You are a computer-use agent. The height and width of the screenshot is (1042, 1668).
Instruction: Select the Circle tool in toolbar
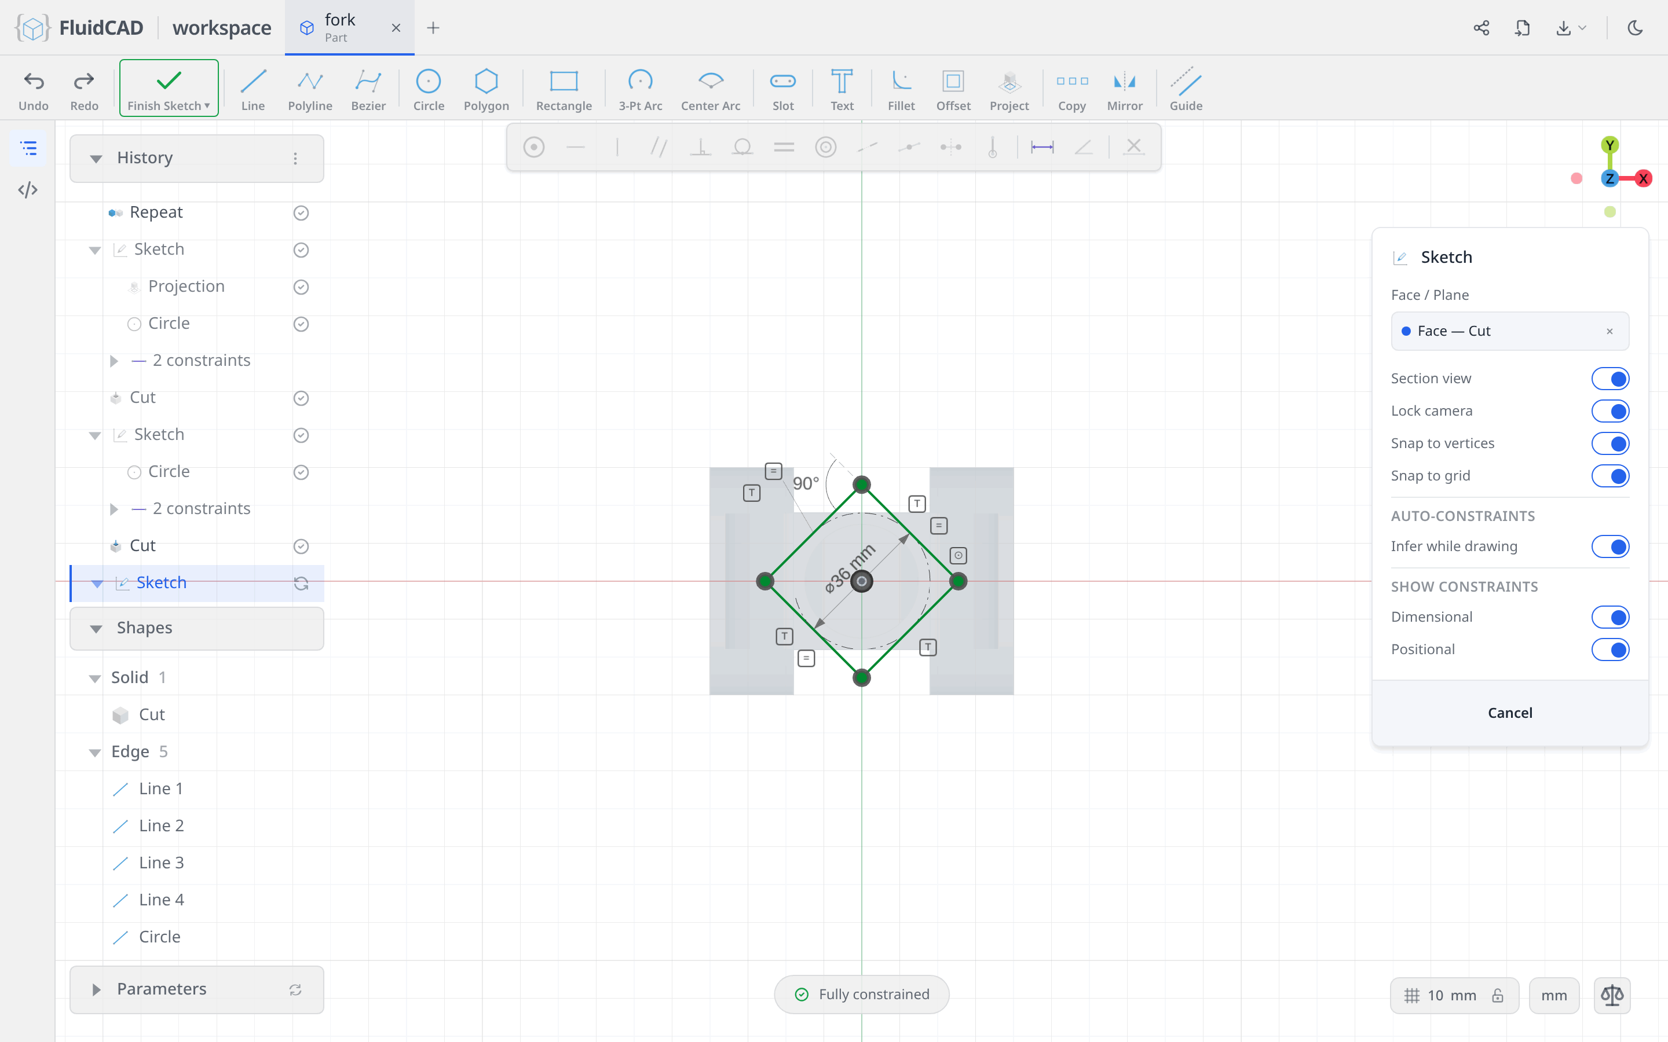pyautogui.click(x=428, y=89)
